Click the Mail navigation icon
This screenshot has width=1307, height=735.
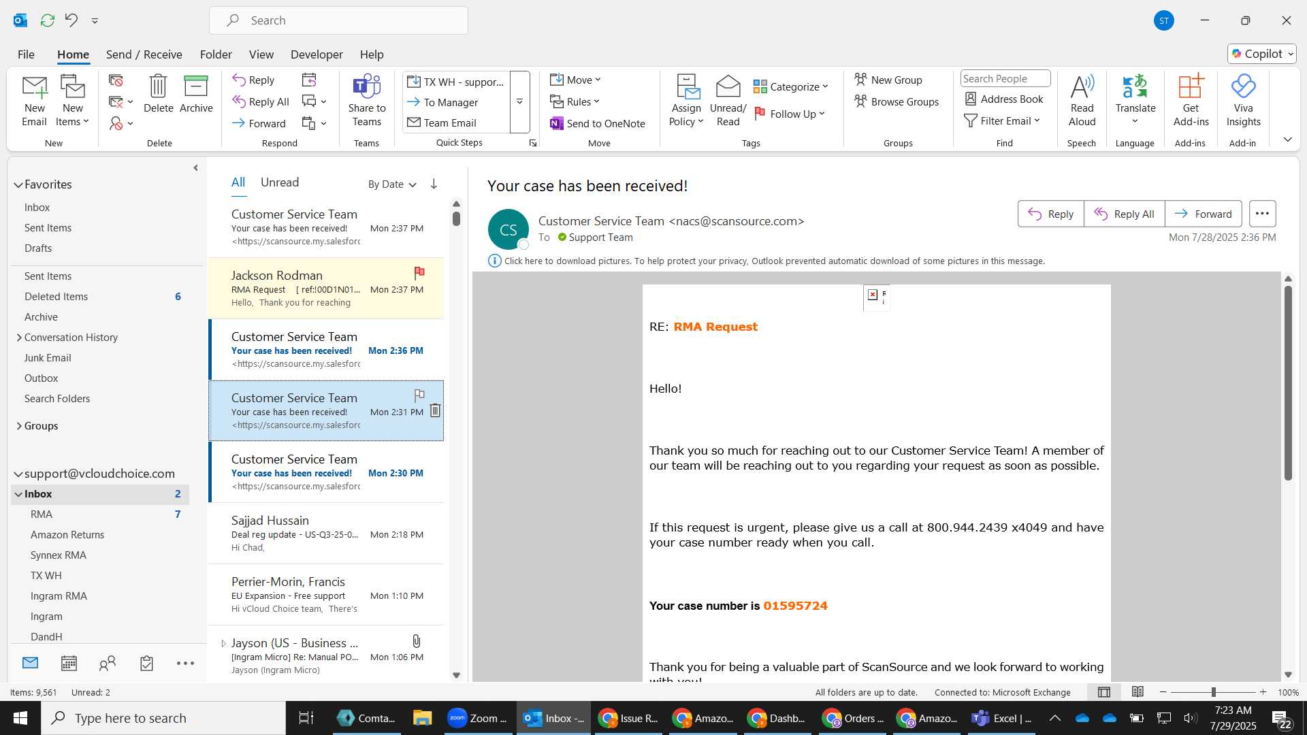(x=30, y=663)
